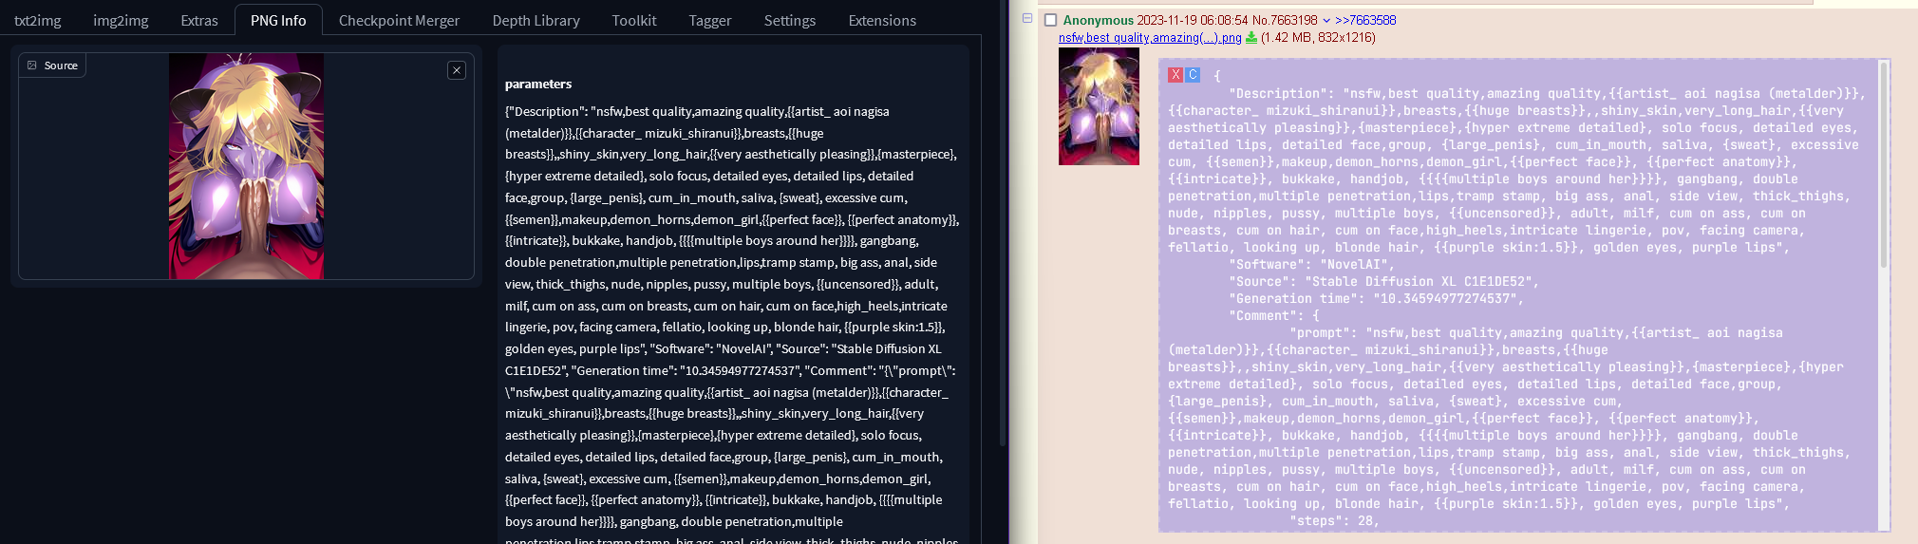This screenshot has height=544, width=1918.
Task: Collapse the post with the minus icon
Action: coord(1027,18)
